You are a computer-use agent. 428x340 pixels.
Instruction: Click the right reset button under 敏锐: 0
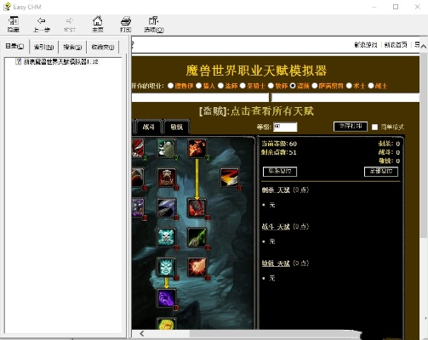pyautogui.click(x=381, y=172)
